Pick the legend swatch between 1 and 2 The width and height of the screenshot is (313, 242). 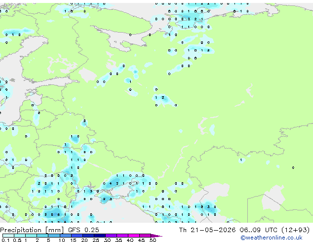click(31, 236)
